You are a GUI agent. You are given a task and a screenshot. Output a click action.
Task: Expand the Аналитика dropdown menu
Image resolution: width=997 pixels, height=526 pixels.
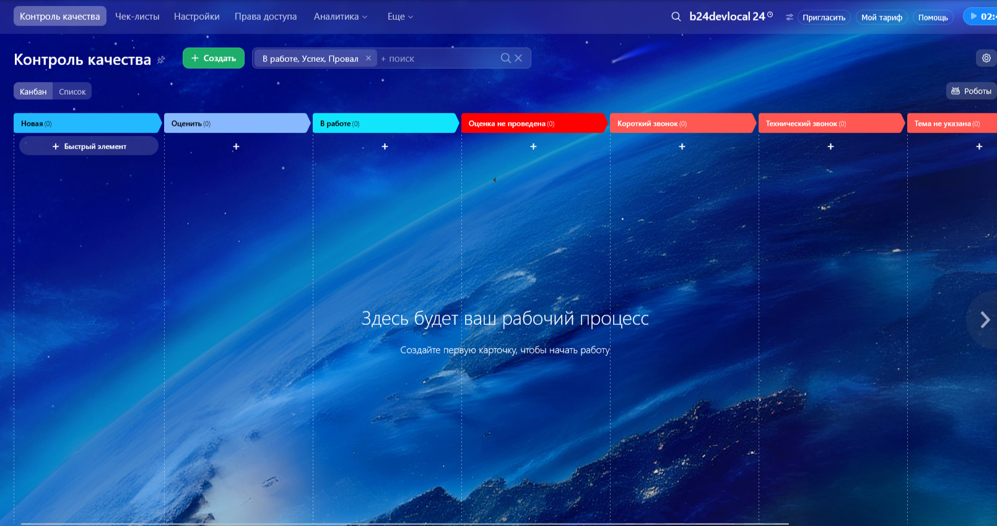[x=341, y=17]
